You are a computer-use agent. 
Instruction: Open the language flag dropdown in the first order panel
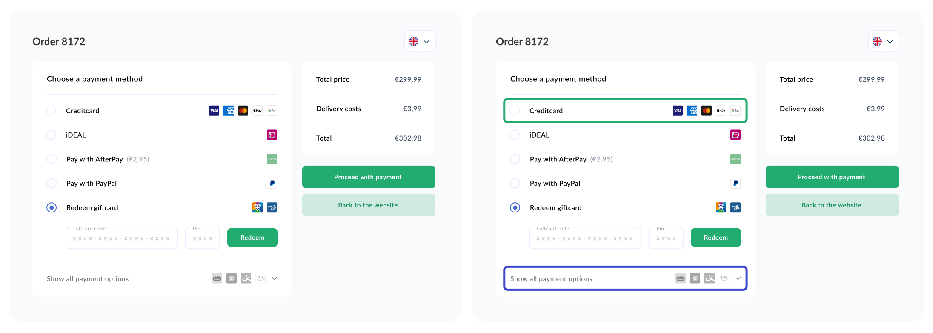point(420,41)
